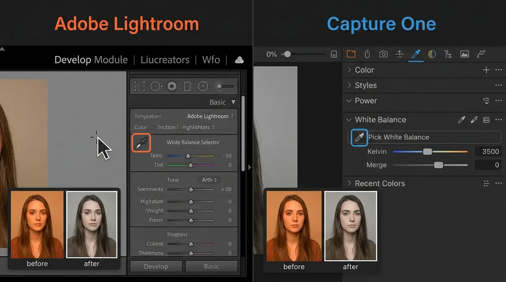The height and width of the screenshot is (282, 506).
Task: Click the Prorer slider handle
Action: pyautogui.click(x=191, y=220)
